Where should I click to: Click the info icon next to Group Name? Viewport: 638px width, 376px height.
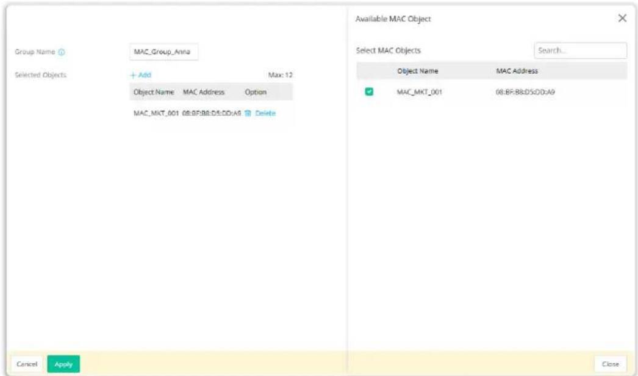pos(62,52)
